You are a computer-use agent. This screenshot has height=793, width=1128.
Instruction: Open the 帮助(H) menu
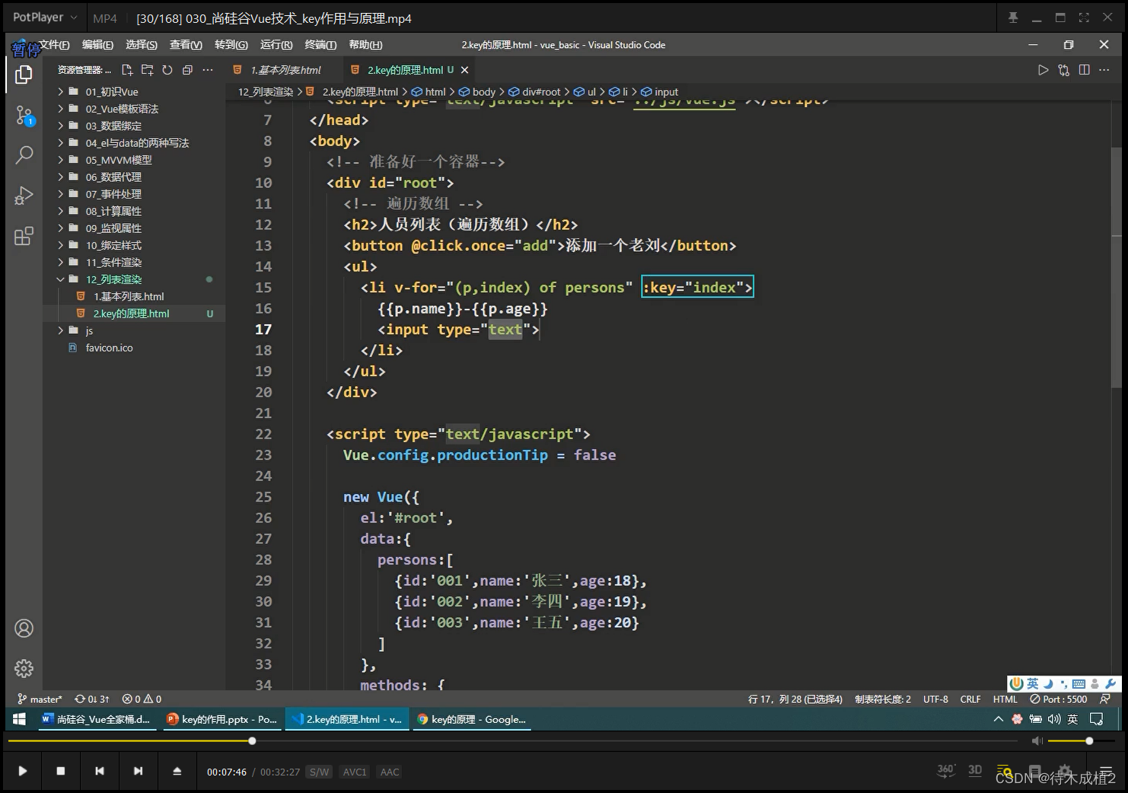[365, 45]
